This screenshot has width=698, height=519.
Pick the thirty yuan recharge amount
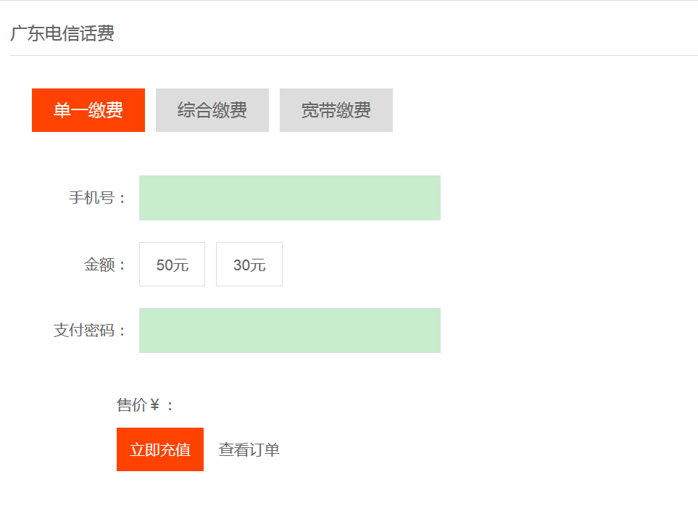(249, 265)
